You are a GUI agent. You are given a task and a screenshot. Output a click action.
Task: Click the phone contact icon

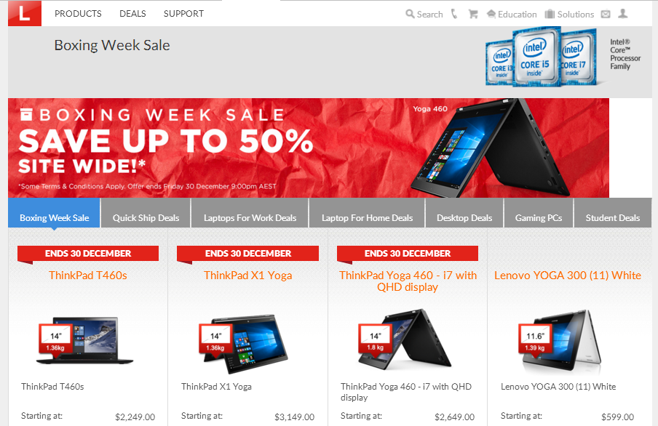(454, 14)
